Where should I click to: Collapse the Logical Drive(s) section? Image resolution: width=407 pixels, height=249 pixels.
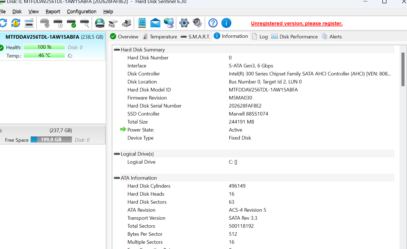(117, 154)
